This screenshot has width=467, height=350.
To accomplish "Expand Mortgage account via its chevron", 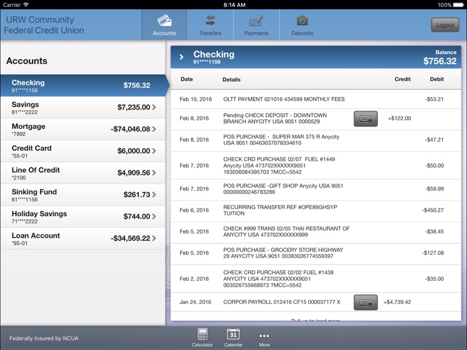I will tap(154, 129).
